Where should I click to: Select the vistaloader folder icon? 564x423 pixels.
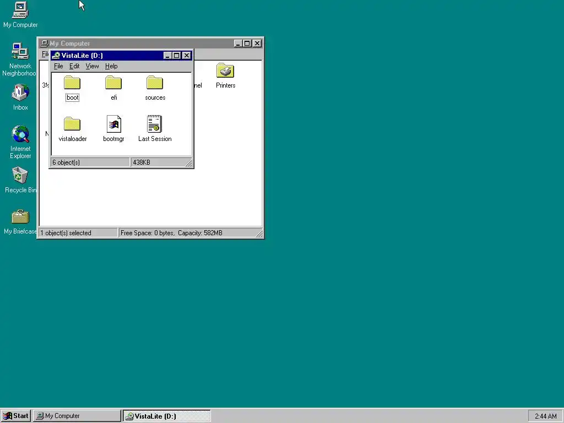72,124
